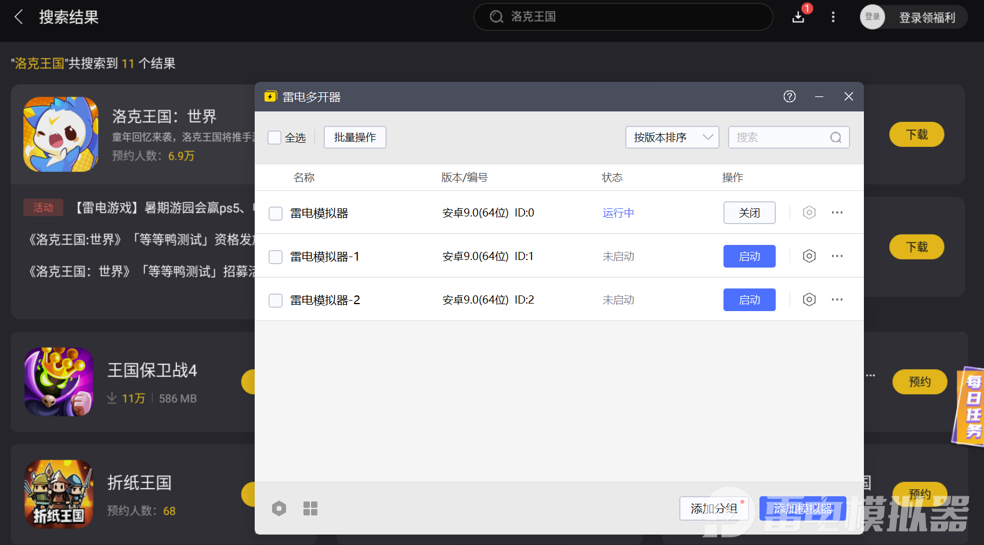Open the 批量操作 menu
984x545 pixels.
point(354,138)
